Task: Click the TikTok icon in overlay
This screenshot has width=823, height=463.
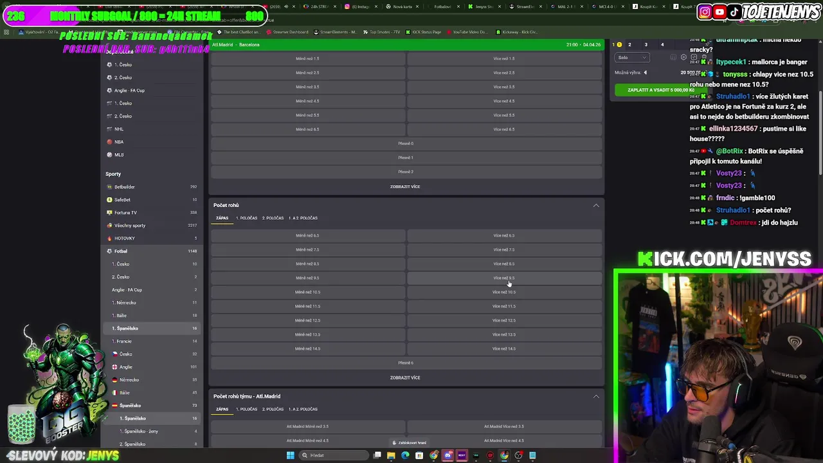Action: (x=734, y=12)
